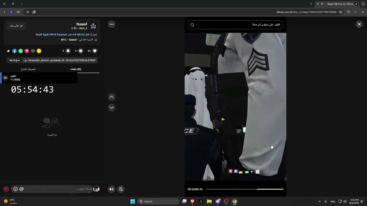
Task: Select the Nawaf (@nfoo_2) TikTok tab
Action: coord(337,4)
